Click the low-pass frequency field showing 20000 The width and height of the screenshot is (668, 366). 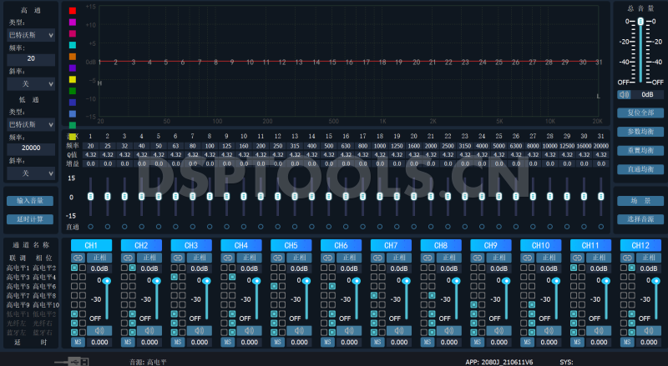(x=31, y=148)
